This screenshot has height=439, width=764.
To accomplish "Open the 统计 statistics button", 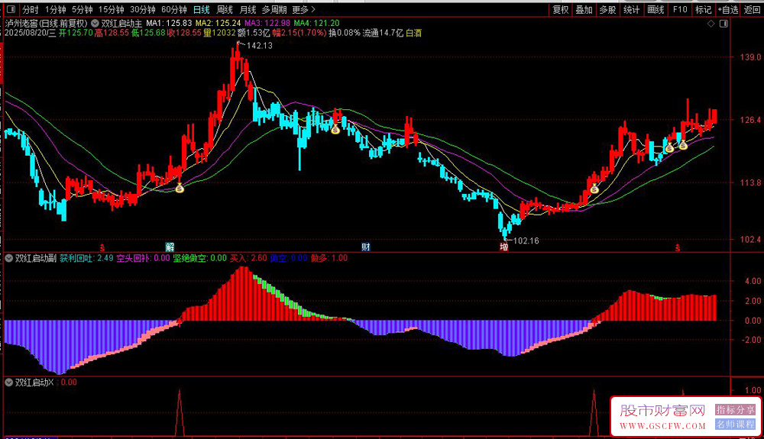I will pyautogui.click(x=632, y=10).
